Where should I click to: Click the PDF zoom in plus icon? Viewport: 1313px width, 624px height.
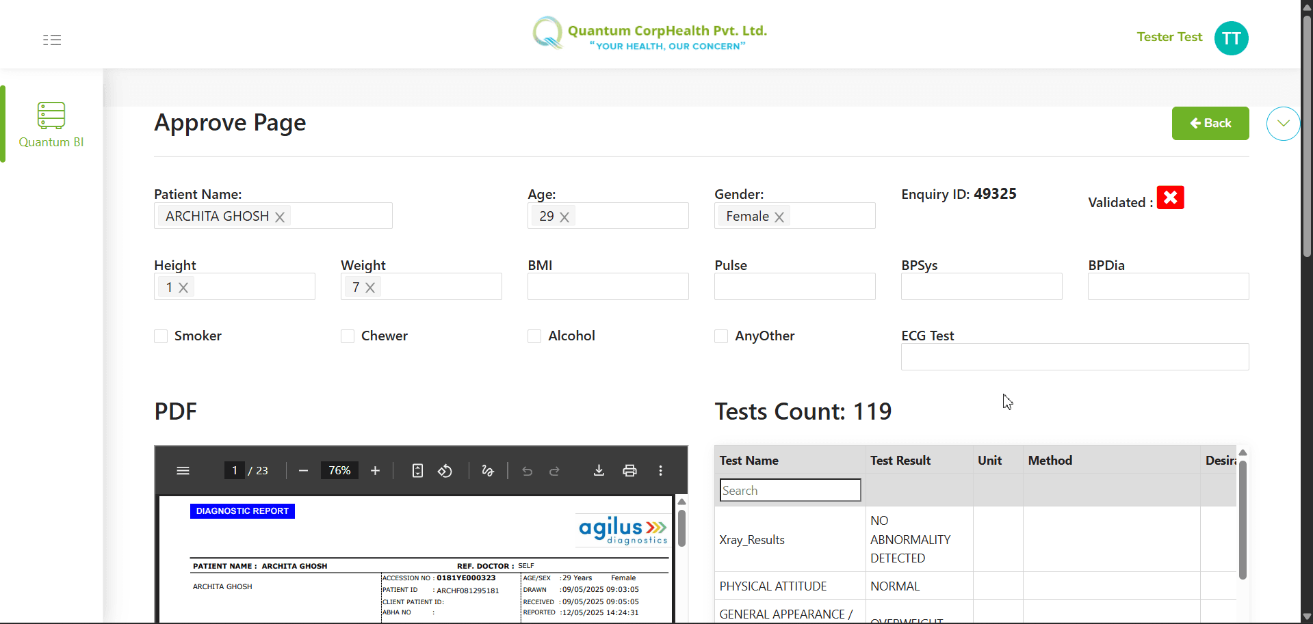point(375,470)
